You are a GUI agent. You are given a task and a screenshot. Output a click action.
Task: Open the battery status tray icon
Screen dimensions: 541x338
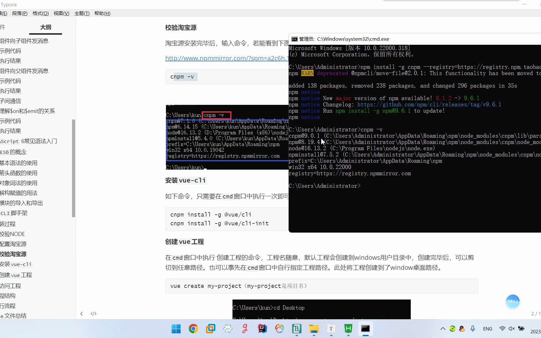coord(521,329)
